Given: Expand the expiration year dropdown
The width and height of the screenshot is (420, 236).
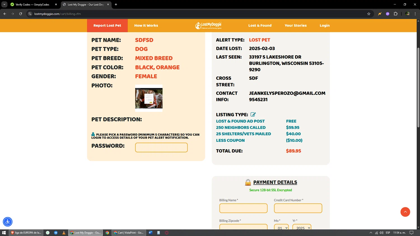Looking at the screenshot, I should [x=302, y=227].
